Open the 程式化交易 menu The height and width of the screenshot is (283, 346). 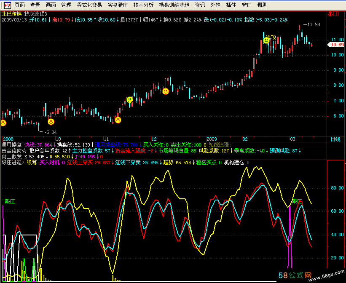pyautogui.click(x=89, y=5)
